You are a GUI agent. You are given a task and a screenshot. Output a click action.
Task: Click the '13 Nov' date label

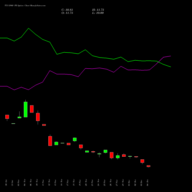coord(55,183)
